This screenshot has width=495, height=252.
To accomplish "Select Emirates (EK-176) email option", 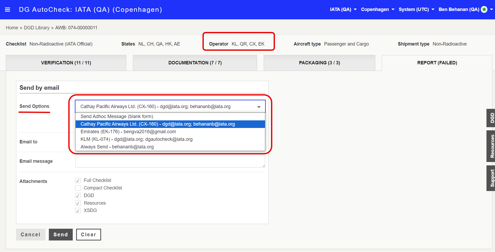I will (x=170, y=132).
